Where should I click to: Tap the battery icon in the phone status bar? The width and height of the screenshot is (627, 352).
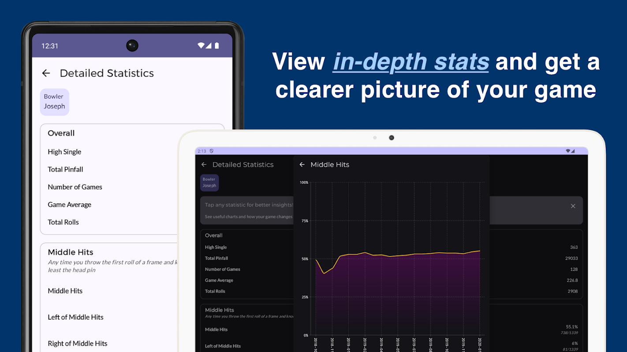[x=217, y=45]
